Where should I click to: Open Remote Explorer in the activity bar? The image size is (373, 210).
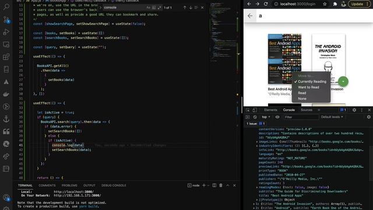6,44
